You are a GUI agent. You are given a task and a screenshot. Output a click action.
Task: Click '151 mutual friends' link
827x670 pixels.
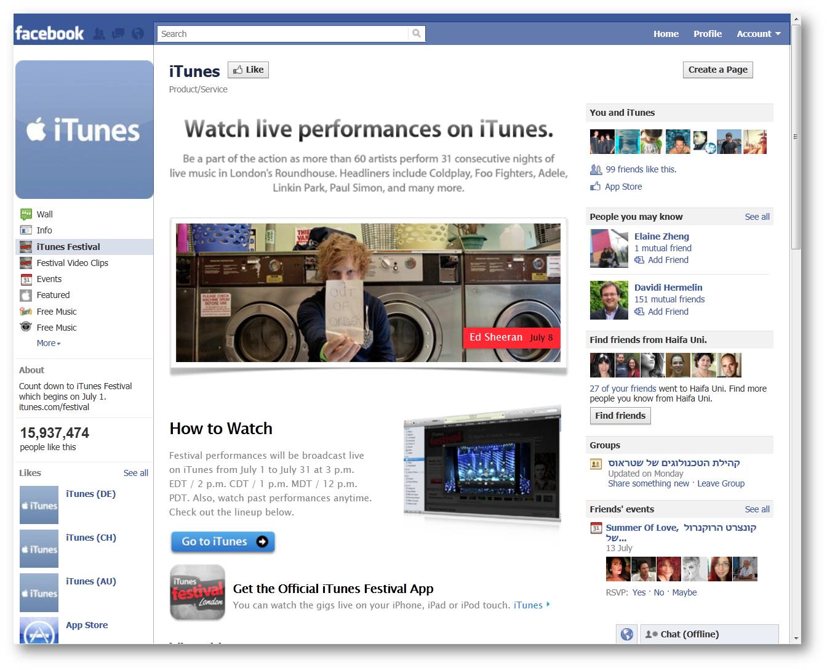pyautogui.click(x=669, y=299)
